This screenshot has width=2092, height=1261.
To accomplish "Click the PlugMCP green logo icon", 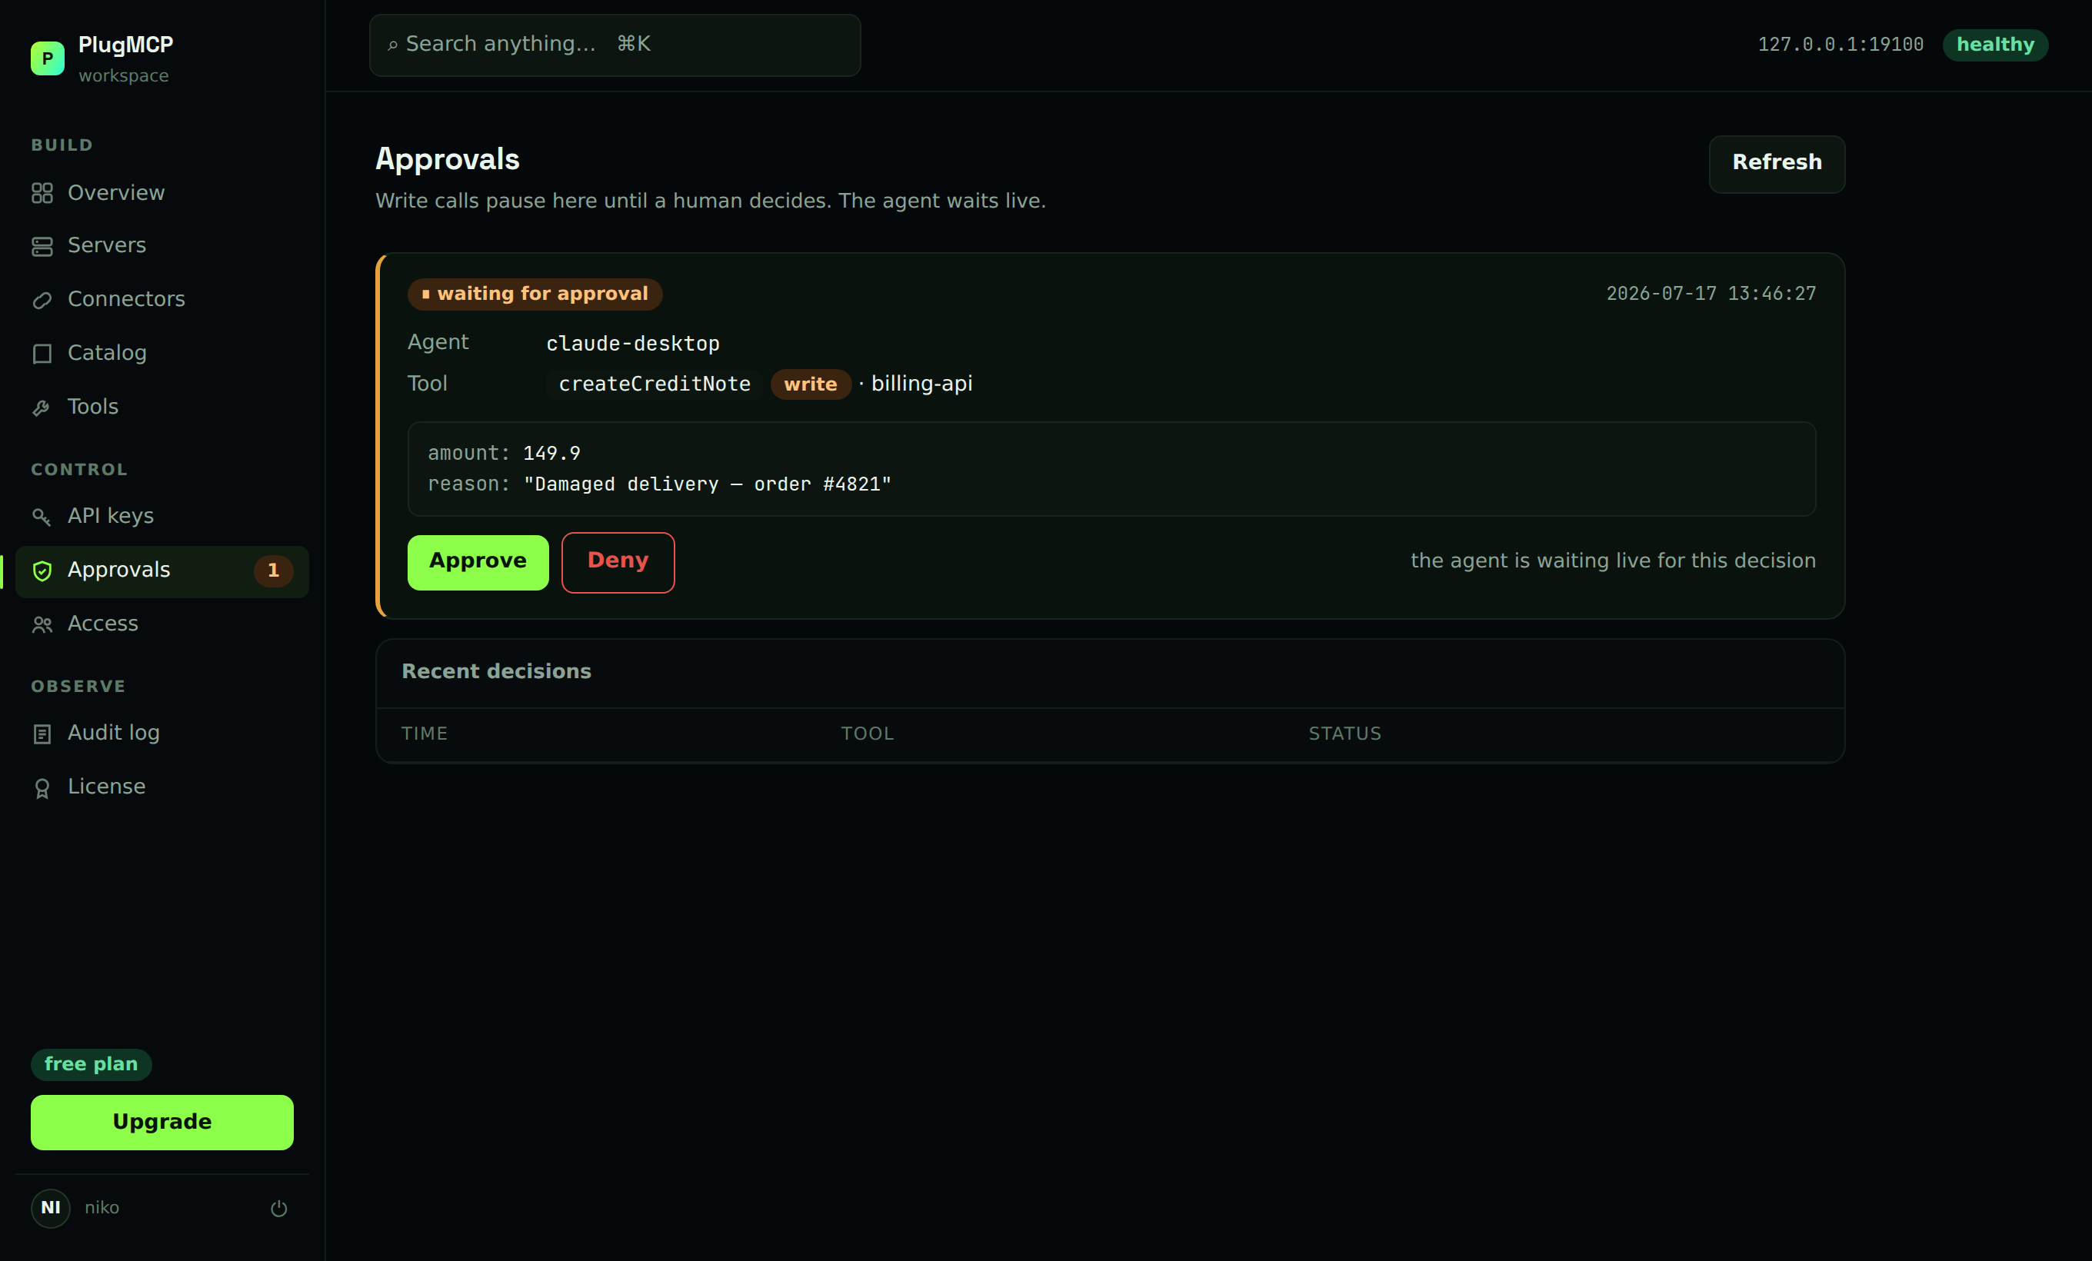I will 48,58.
